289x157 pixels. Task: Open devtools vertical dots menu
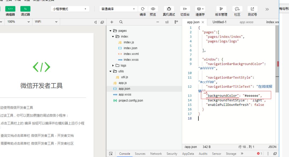(x=268, y=154)
